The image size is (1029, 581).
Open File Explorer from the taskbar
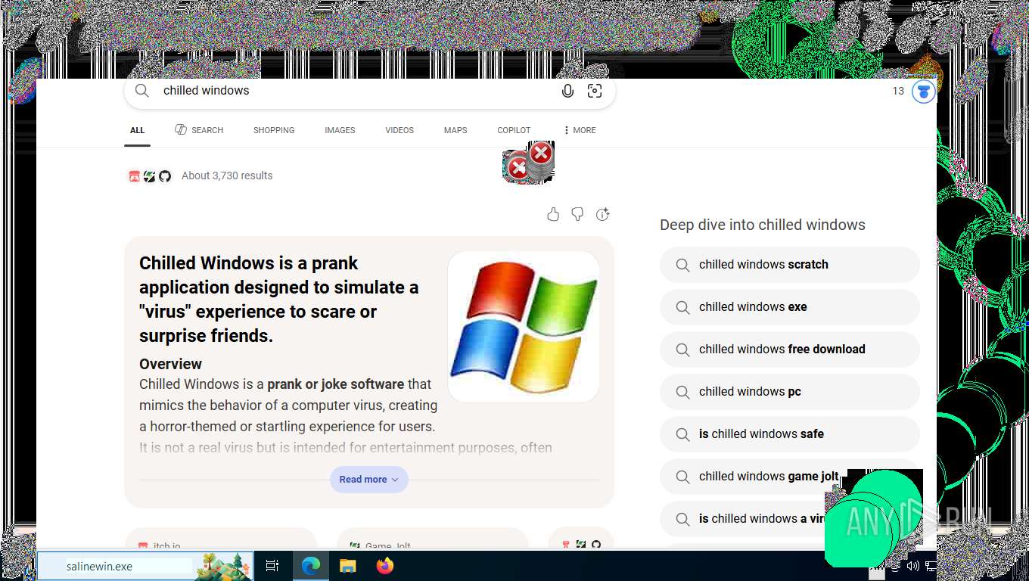pos(347,565)
